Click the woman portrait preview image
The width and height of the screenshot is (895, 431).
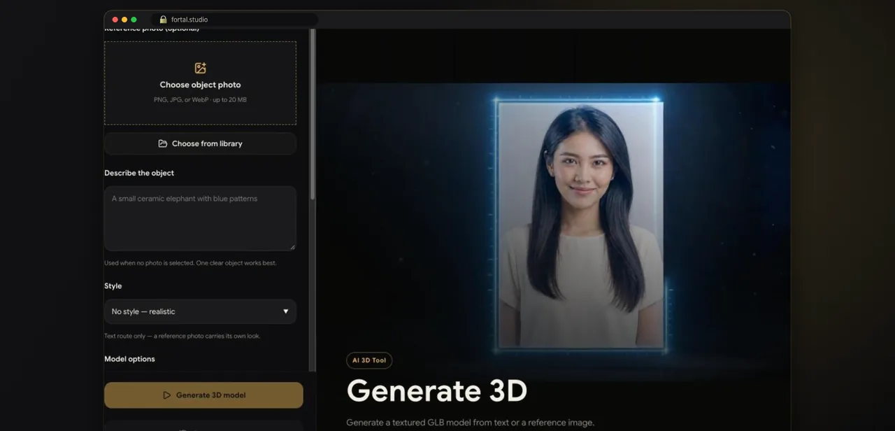tap(580, 224)
